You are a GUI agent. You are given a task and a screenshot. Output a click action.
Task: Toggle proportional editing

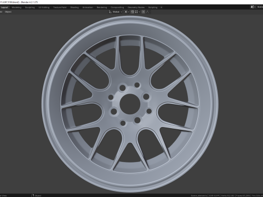(144, 12)
